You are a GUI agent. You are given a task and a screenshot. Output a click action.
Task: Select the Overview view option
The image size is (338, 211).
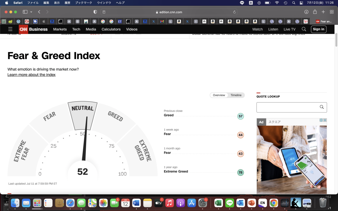pos(219,95)
